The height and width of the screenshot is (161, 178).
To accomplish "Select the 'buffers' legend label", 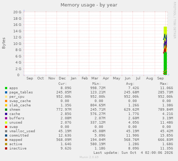I will pyautogui.click(x=17, y=118).
